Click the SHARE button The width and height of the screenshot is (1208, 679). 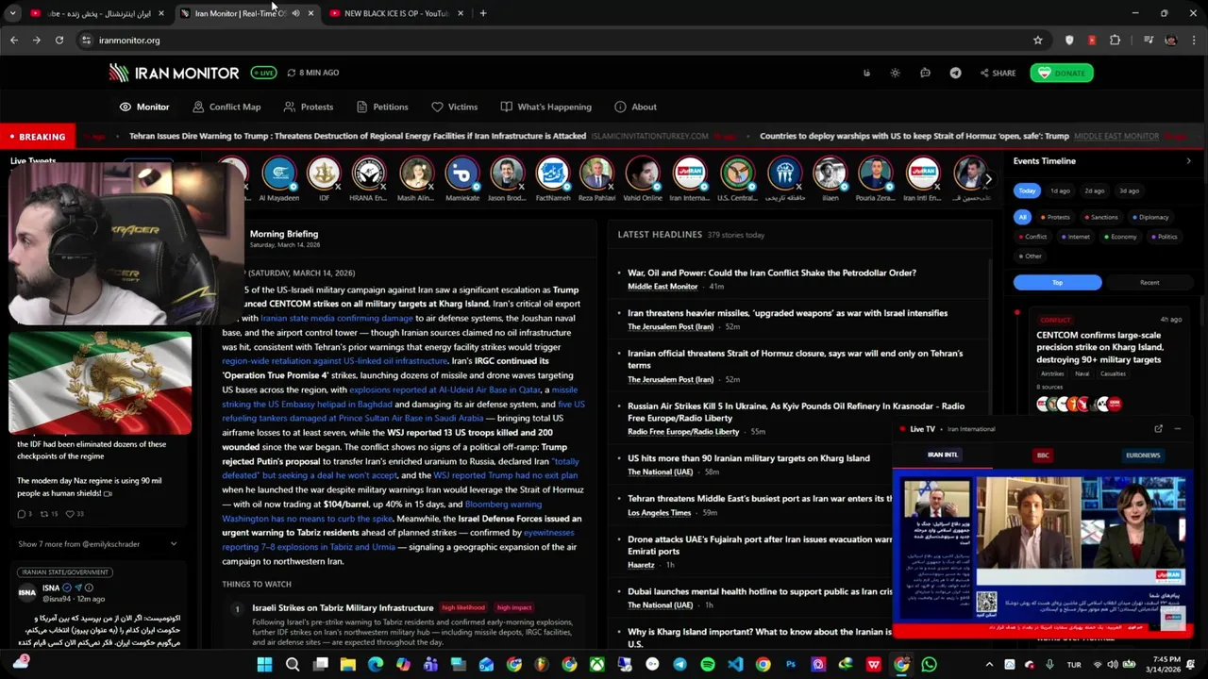pyautogui.click(x=998, y=73)
